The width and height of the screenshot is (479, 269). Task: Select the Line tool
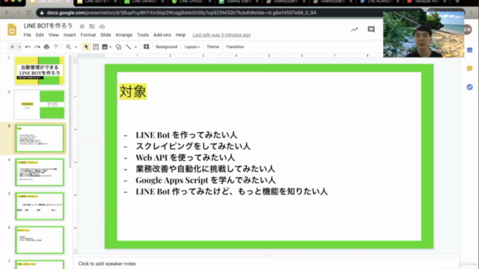tap(128, 46)
